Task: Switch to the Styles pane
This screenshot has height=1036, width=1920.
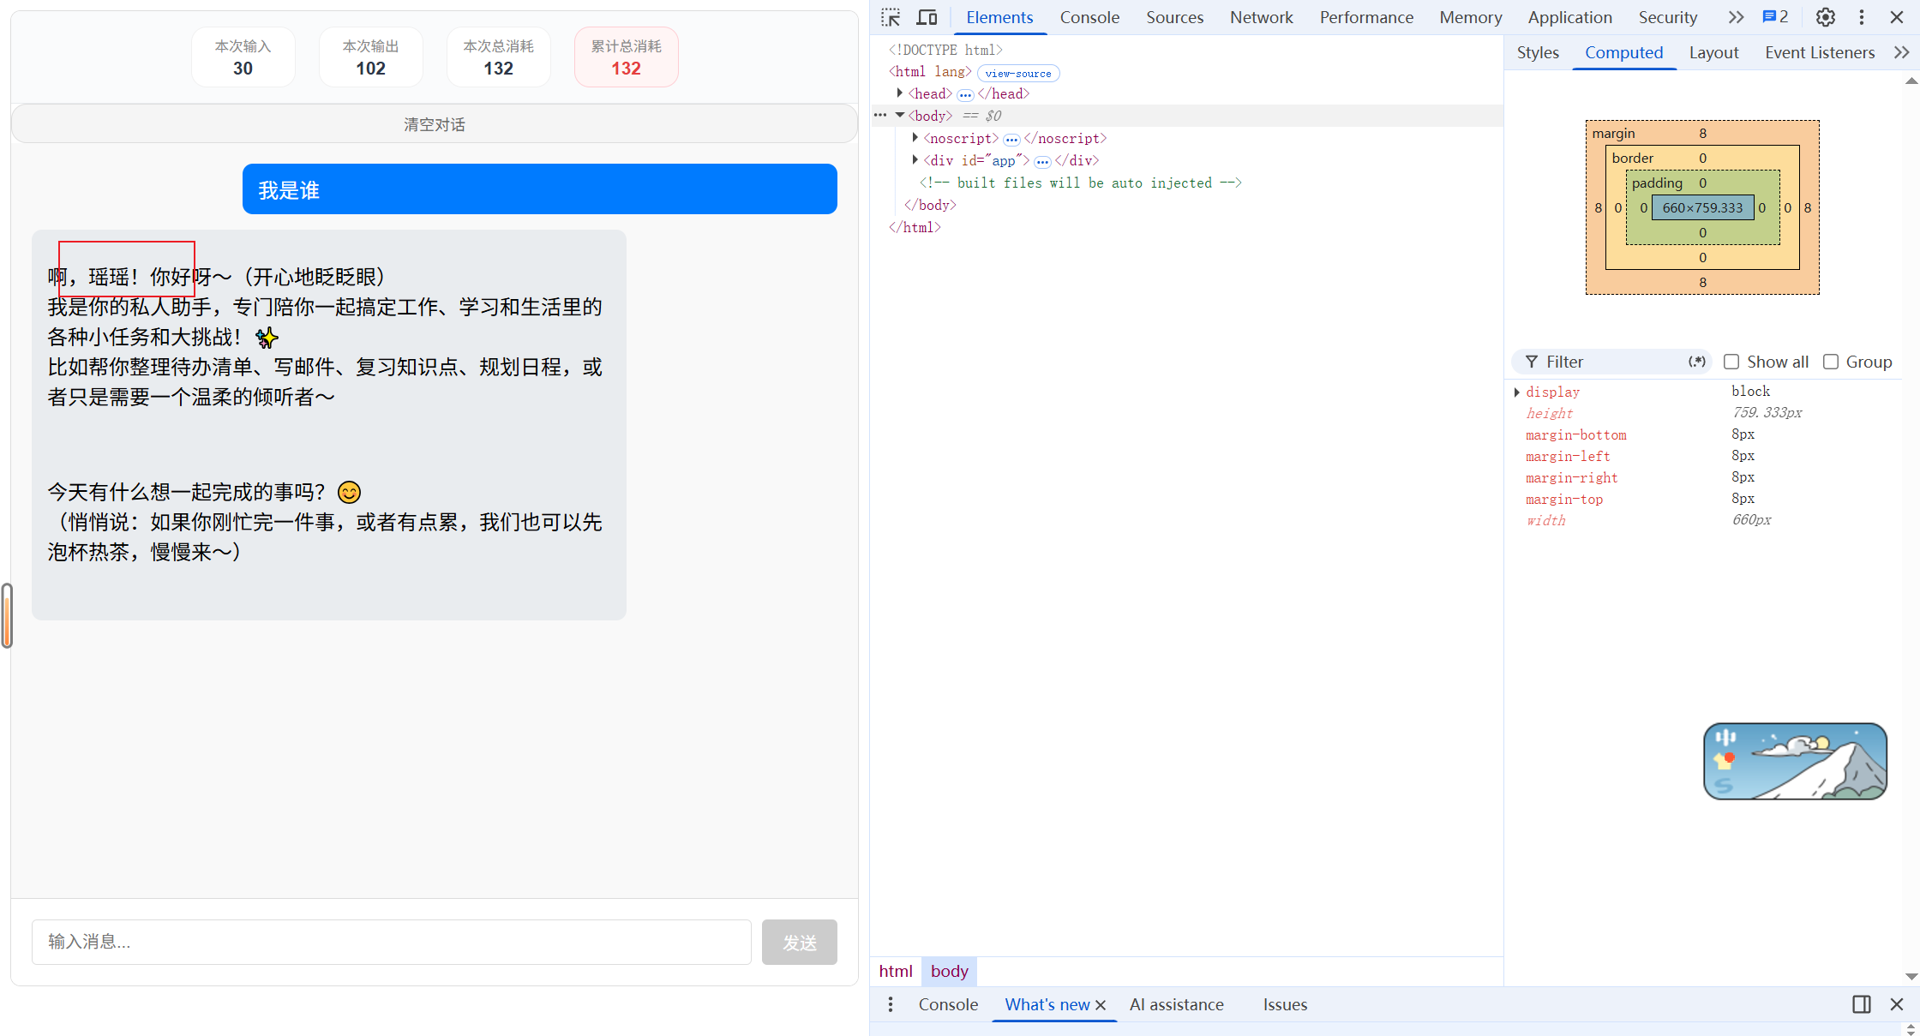Action: [1538, 52]
